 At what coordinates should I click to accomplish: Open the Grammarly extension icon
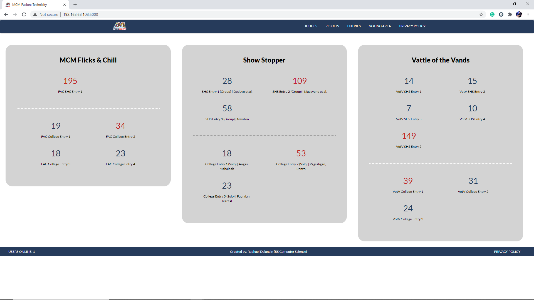point(492,14)
